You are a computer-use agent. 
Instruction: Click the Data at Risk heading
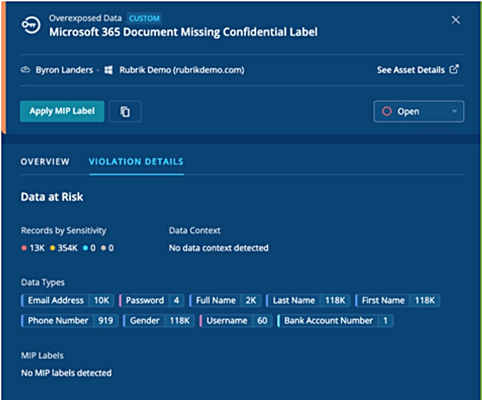coord(52,197)
